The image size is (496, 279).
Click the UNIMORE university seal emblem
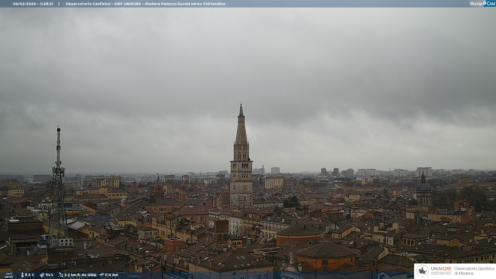(422, 271)
